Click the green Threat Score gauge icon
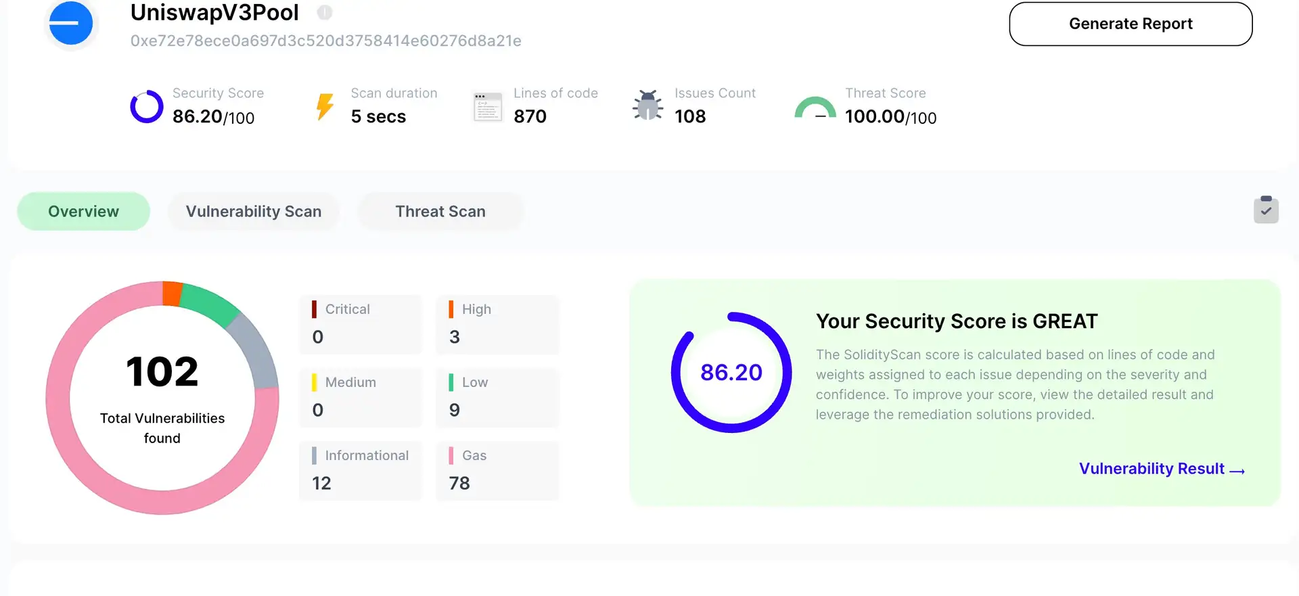The image size is (1299, 596). pos(815,108)
